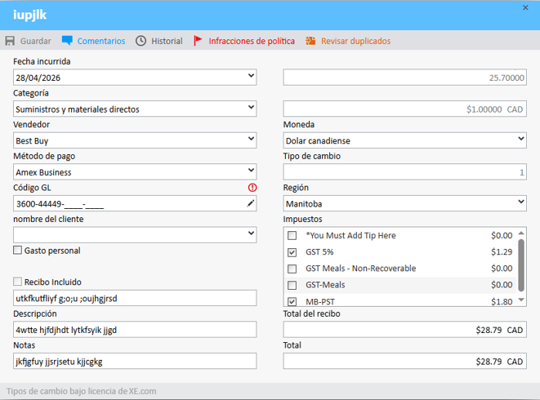The height and width of the screenshot is (400, 540).
Task: Click the Guardar floppy disk icon
Action: click(10, 41)
